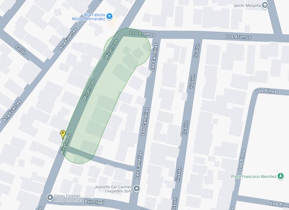
Task: Click the yellow parking marker pin
Action: (63, 134)
